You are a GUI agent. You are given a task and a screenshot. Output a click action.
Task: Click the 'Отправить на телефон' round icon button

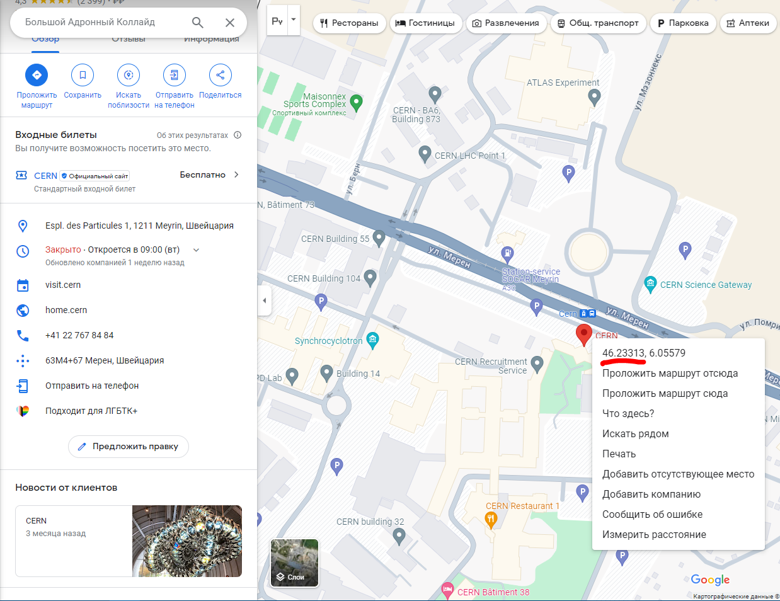(175, 75)
